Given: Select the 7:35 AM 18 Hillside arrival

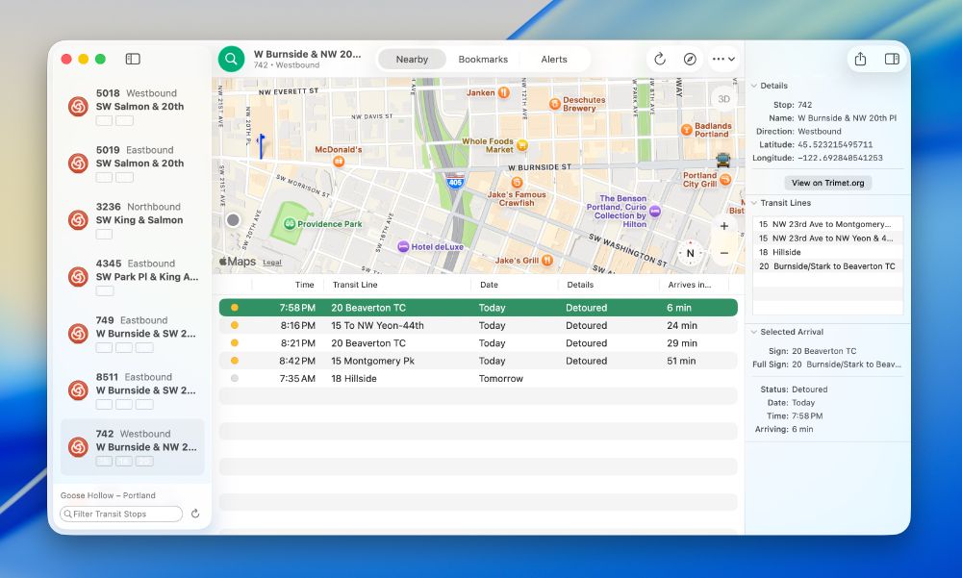Looking at the screenshot, I should coord(478,379).
